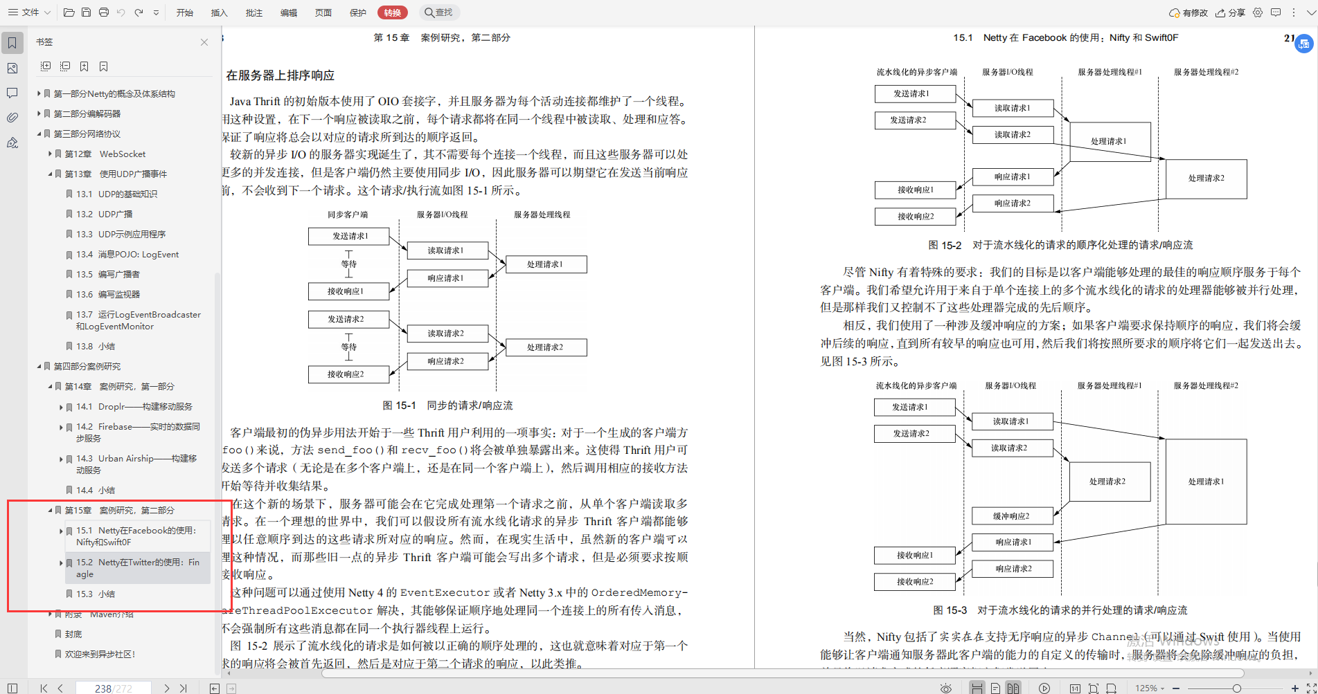Screen dimensions: 1318x694
Task: Open the attachments paperclip panel
Action: [x=12, y=118]
